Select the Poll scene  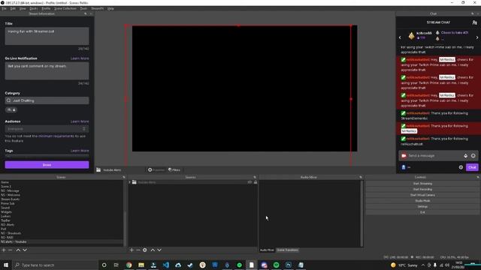pyautogui.click(x=3, y=229)
